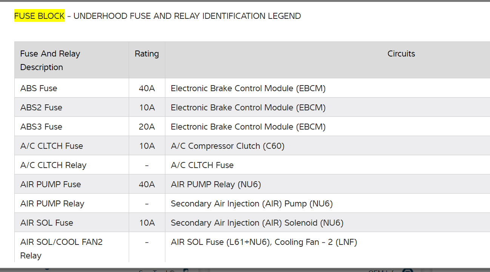Click the AIR SOL/COOL FAN2 Relay label
Screen dimensions: 490x272
click(x=61, y=249)
